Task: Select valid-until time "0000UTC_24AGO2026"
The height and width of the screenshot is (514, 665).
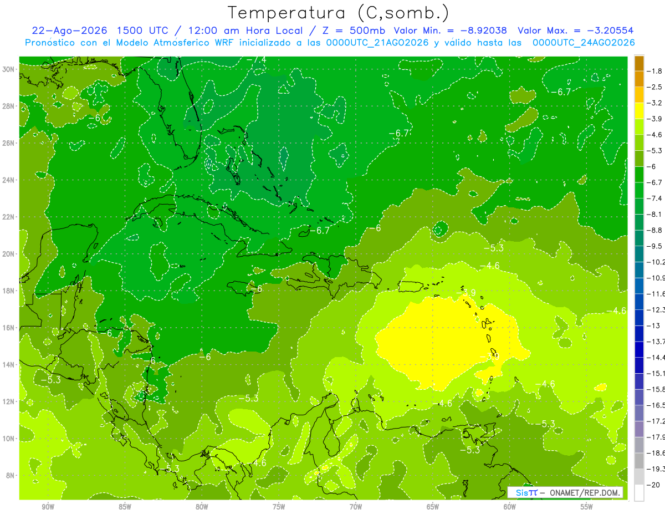Action: [583, 43]
